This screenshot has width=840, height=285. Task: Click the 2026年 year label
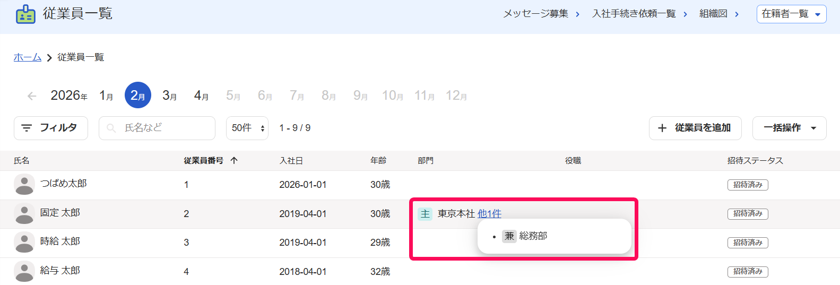(x=69, y=96)
